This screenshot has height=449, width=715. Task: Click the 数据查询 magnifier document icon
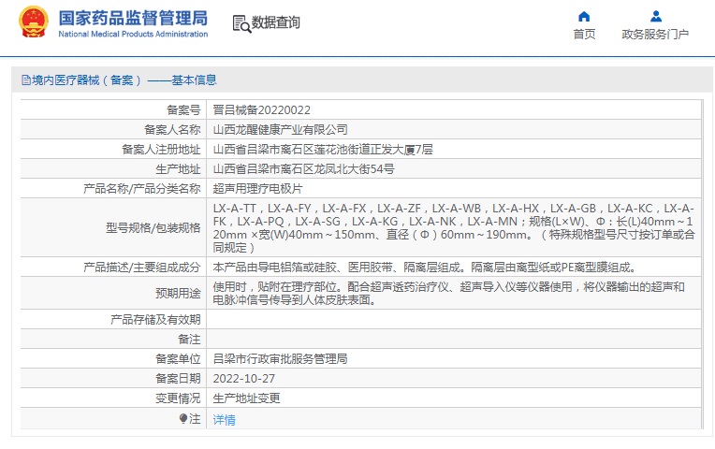(x=240, y=22)
